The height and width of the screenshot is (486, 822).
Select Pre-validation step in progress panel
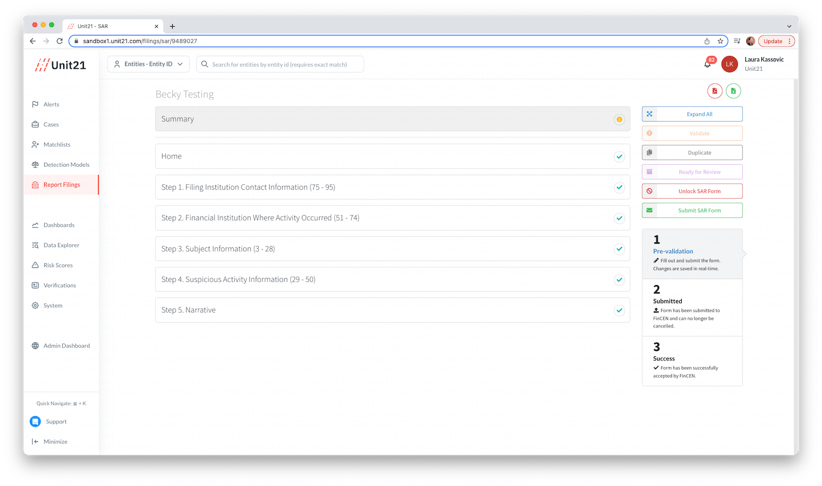[x=692, y=254]
